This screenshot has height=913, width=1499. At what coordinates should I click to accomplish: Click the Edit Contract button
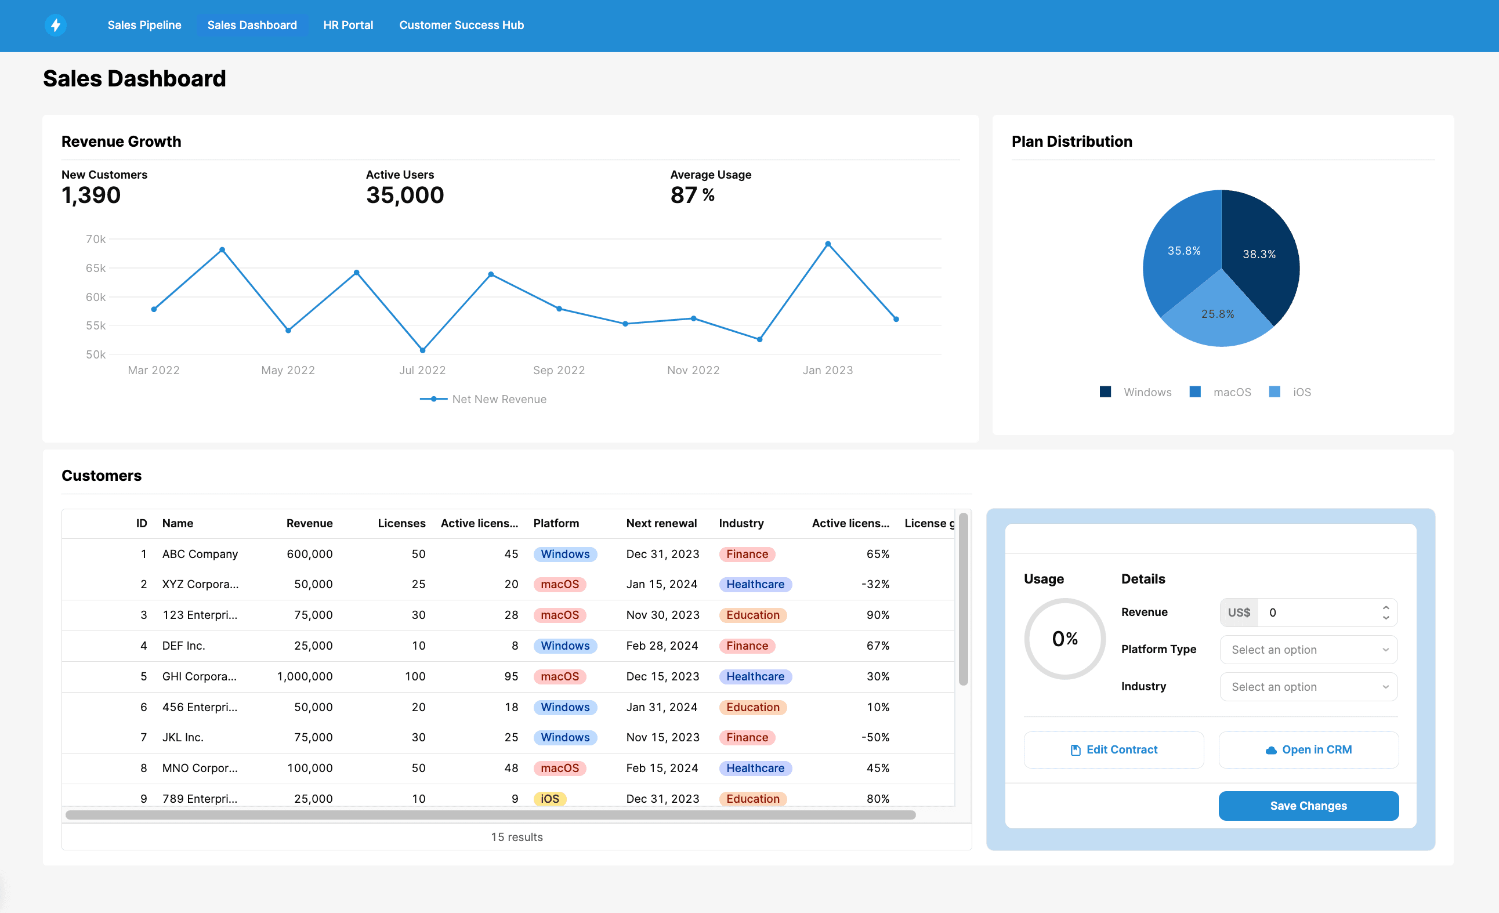pyautogui.click(x=1113, y=750)
